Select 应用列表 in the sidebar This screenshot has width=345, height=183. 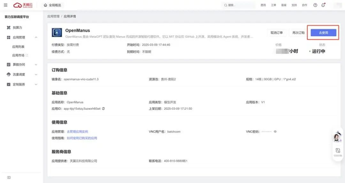tap(18, 47)
